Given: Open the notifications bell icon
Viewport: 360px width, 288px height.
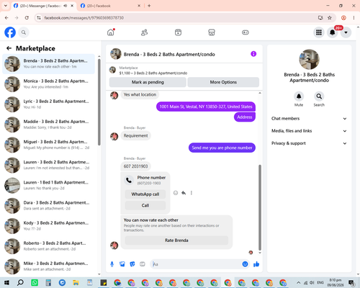Looking at the screenshot, I should coord(333,32).
